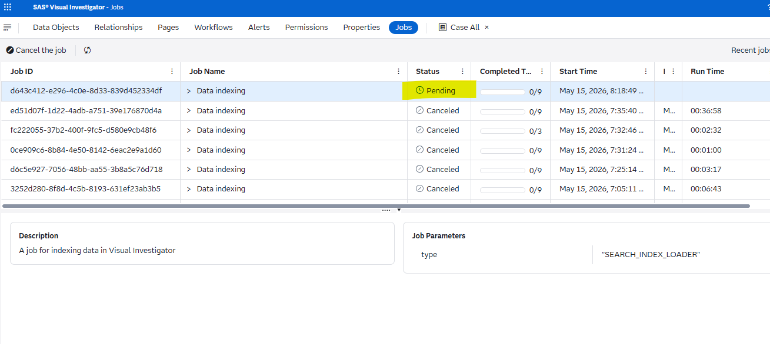The height and width of the screenshot is (344, 770).
Task: Open the narrow I column options menu
Action: coord(673,72)
